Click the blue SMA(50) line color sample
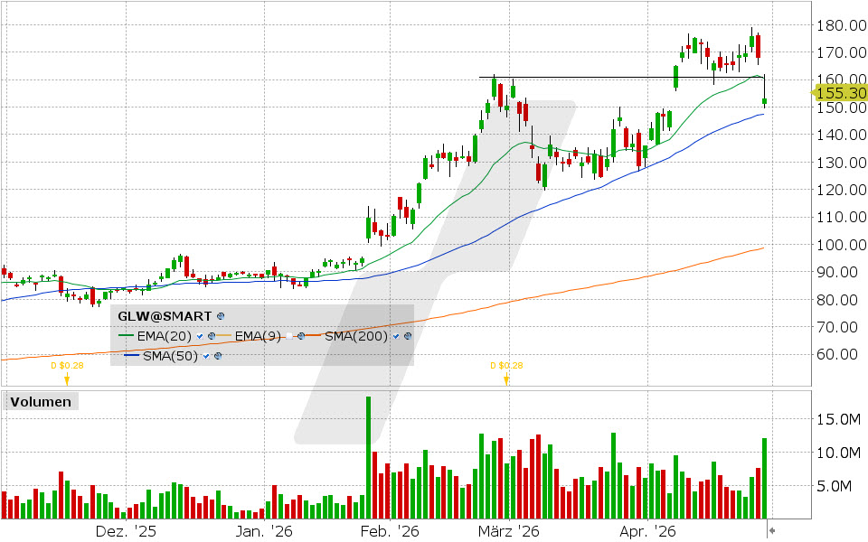The width and height of the screenshot is (868, 542). (x=129, y=356)
